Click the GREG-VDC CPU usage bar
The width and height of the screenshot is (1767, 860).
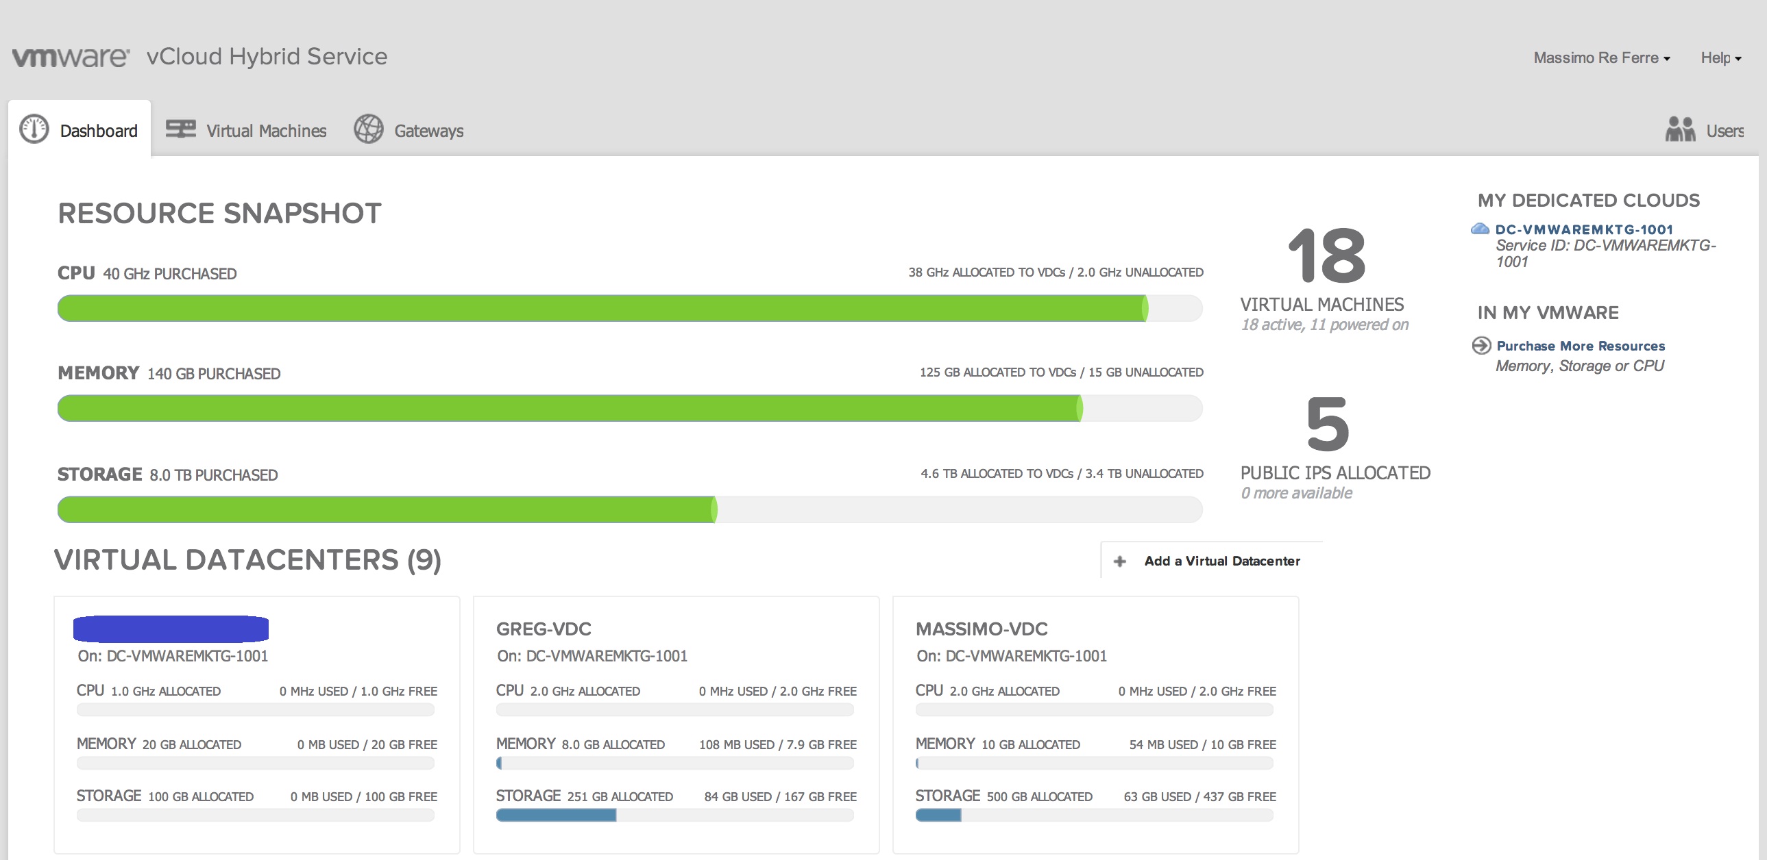point(675,710)
